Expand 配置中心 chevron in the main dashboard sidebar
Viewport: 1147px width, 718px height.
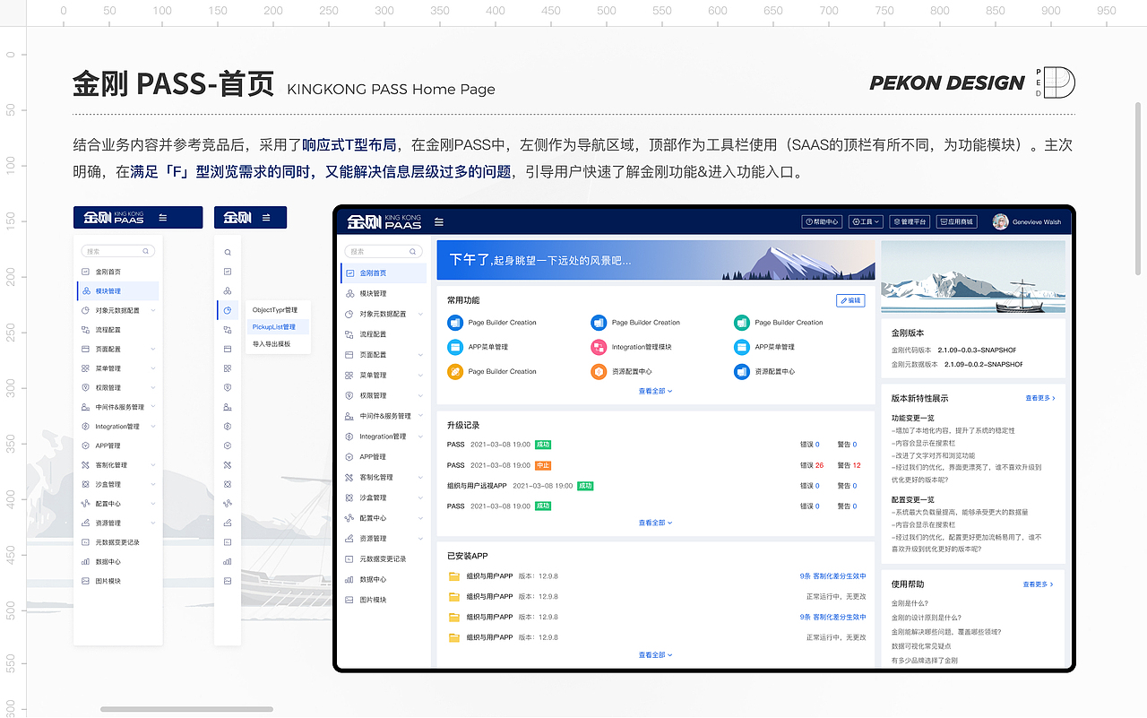[421, 518]
